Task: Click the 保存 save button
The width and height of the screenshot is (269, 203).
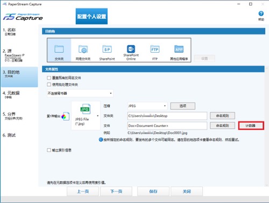Action: 153,191
